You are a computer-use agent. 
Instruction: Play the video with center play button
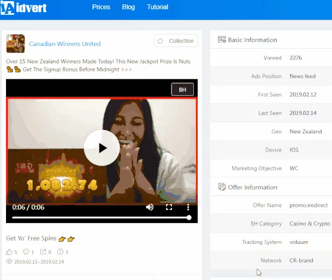pos(102,148)
